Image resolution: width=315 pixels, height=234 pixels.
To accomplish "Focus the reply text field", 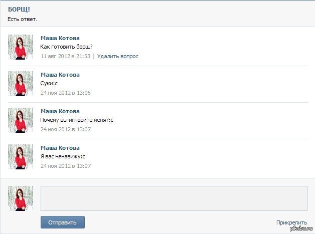I will [x=174, y=198].
